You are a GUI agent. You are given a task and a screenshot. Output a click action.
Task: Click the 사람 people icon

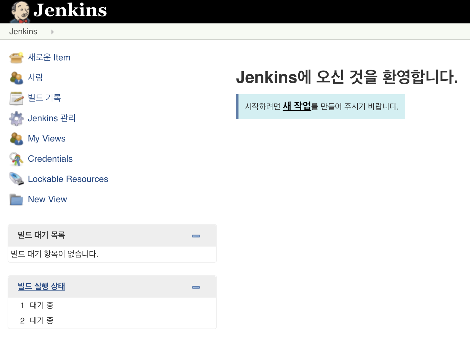[x=16, y=78]
